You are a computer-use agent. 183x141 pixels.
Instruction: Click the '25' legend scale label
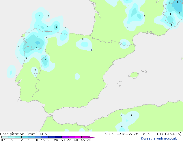pyautogui.click(x=56, y=140)
